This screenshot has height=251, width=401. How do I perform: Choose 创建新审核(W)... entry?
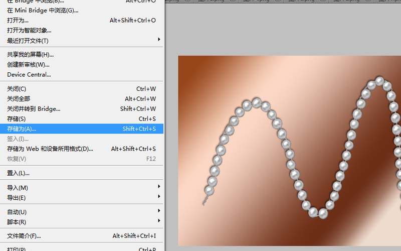(x=82, y=65)
